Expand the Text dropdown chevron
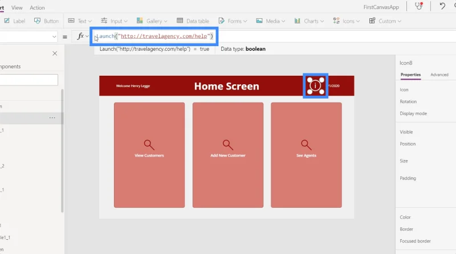Screen dimensions: 456x254 tap(90, 21)
